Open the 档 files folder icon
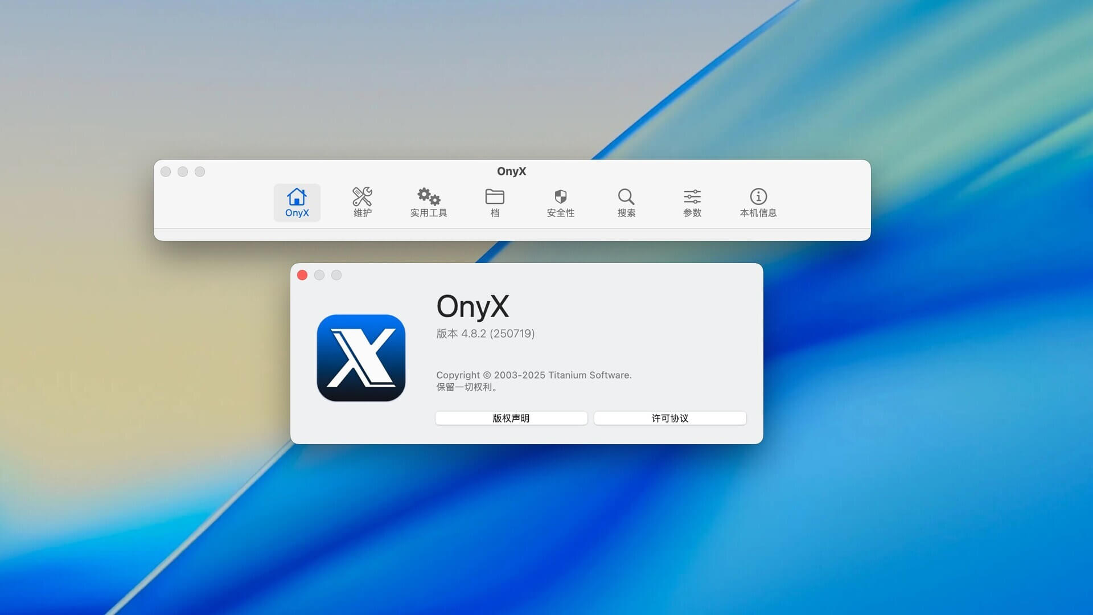 [495, 203]
